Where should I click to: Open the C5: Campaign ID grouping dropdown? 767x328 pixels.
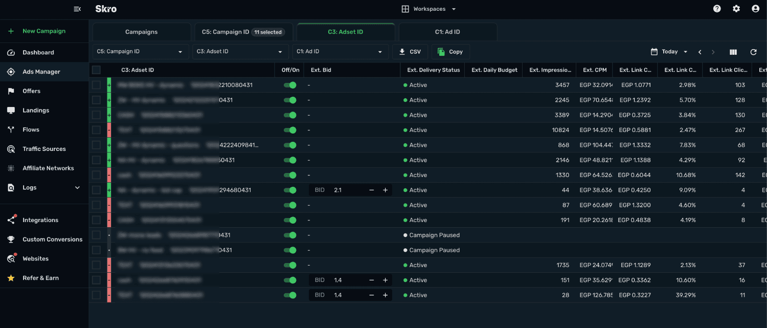pos(141,52)
